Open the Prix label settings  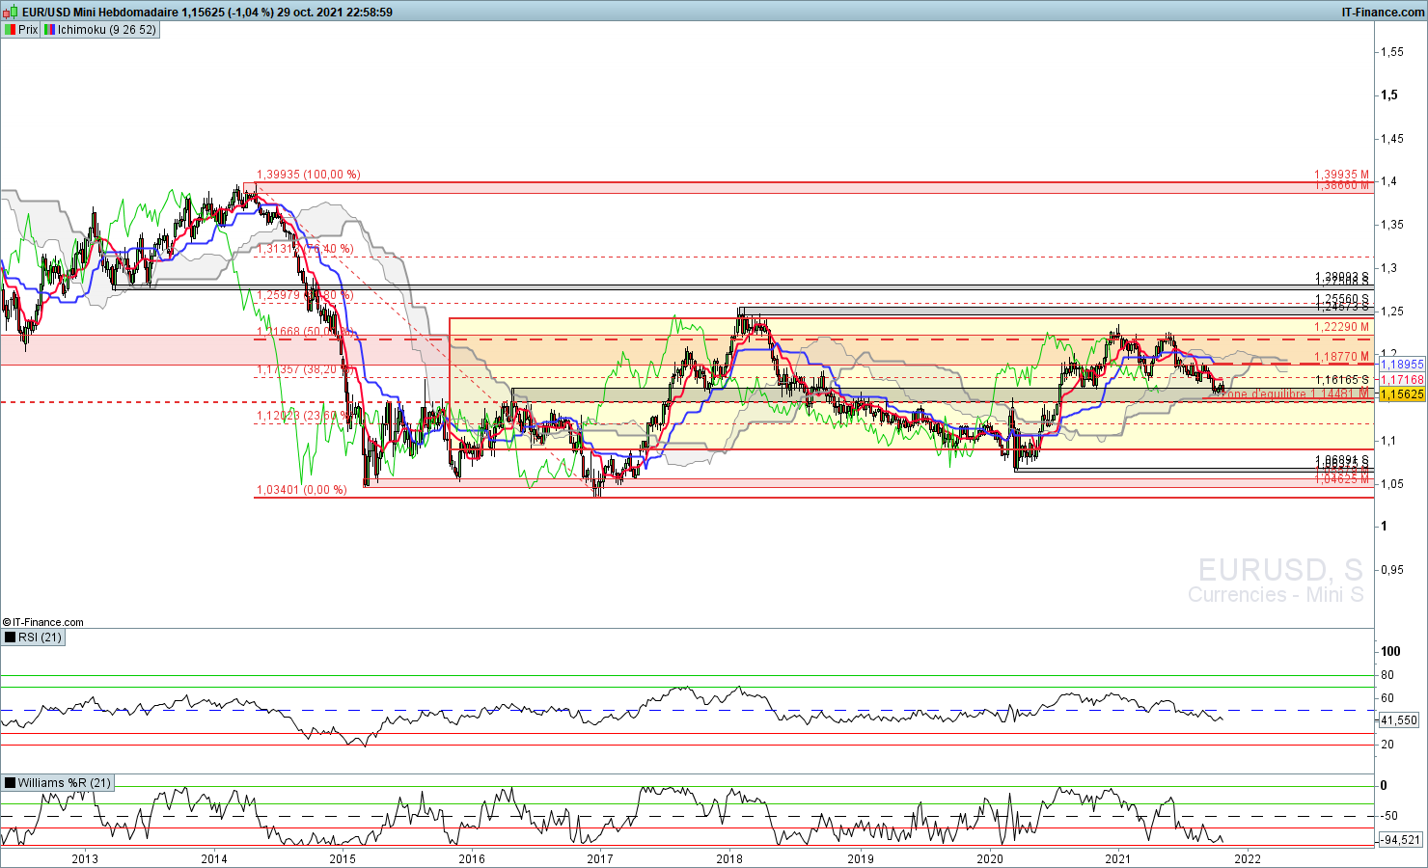tap(28, 30)
